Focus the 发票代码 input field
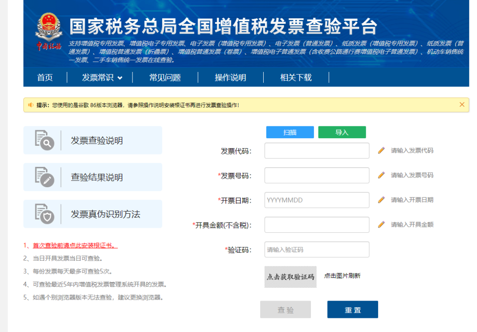This screenshot has height=332, width=477. click(x=317, y=151)
